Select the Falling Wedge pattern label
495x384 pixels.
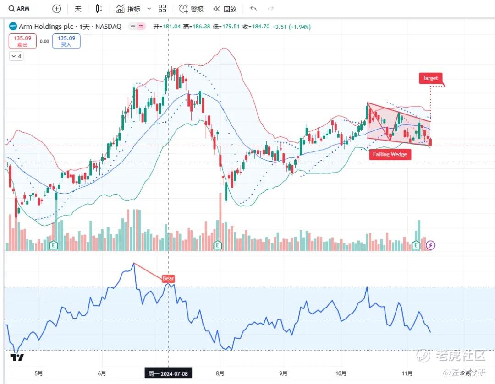390,154
